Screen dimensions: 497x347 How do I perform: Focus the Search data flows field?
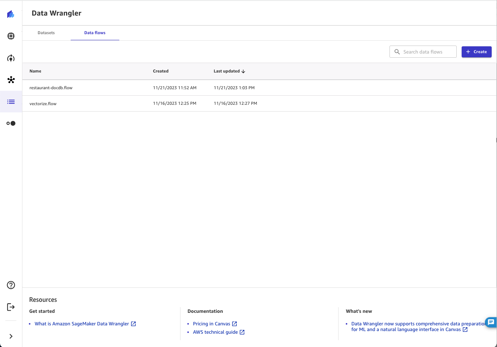pyautogui.click(x=423, y=52)
